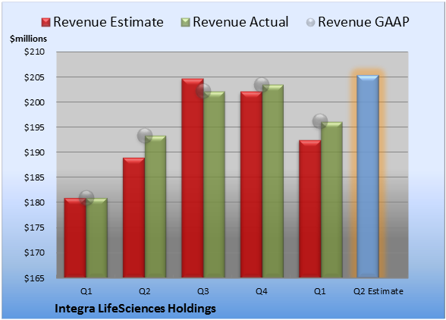
Task: Select the 'Revenue GAAP' legend label
Action: click(x=364, y=22)
